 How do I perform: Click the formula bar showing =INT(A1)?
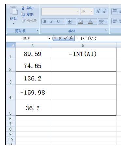(x=98, y=38)
